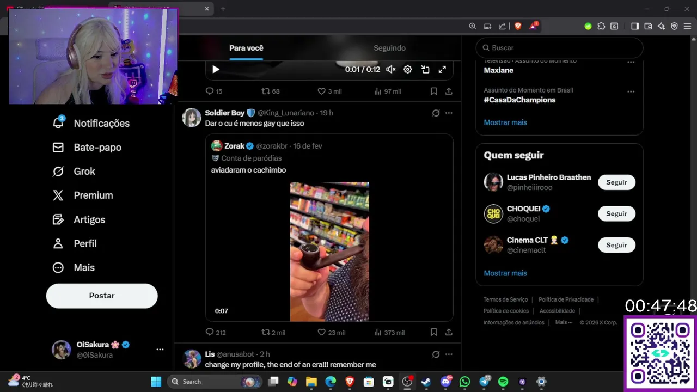Open Grok action on Lis's post
Screen dimensions: 697x392
436,354
